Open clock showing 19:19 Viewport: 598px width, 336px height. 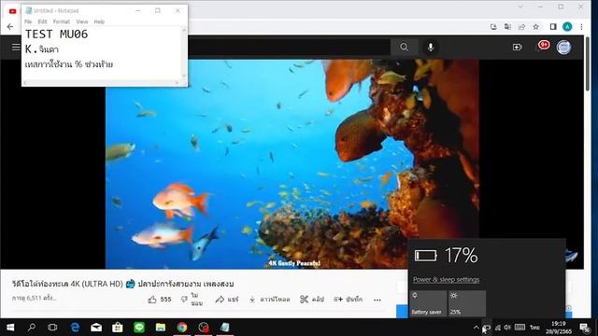tap(559, 328)
